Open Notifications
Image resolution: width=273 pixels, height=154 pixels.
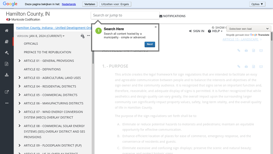tap(172, 16)
